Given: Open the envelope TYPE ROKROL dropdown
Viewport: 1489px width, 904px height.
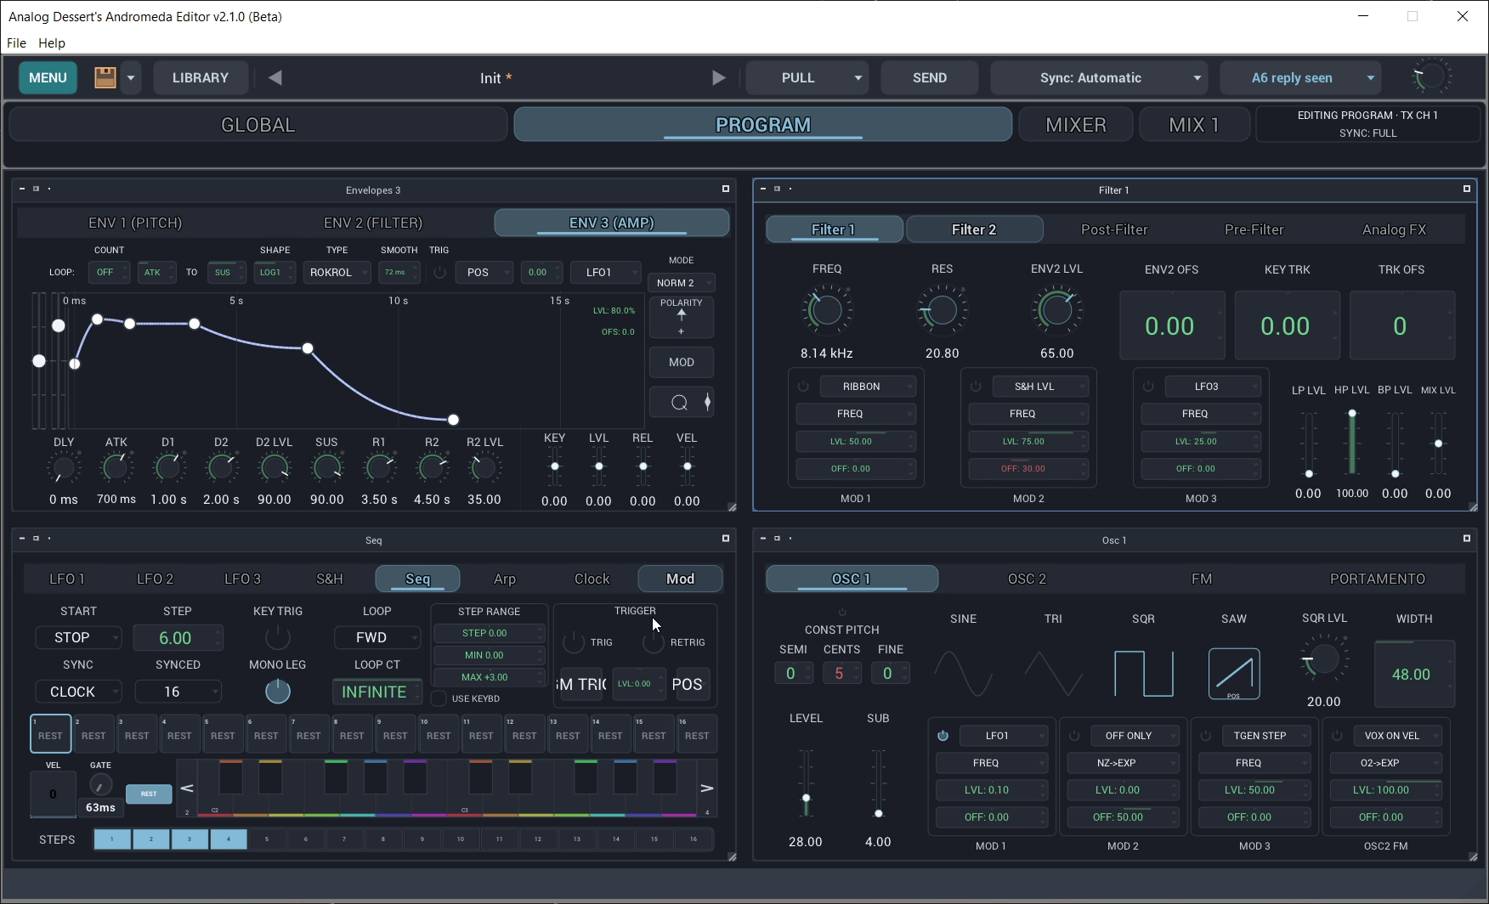Looking at the screenshot, I should coord(337,273).
